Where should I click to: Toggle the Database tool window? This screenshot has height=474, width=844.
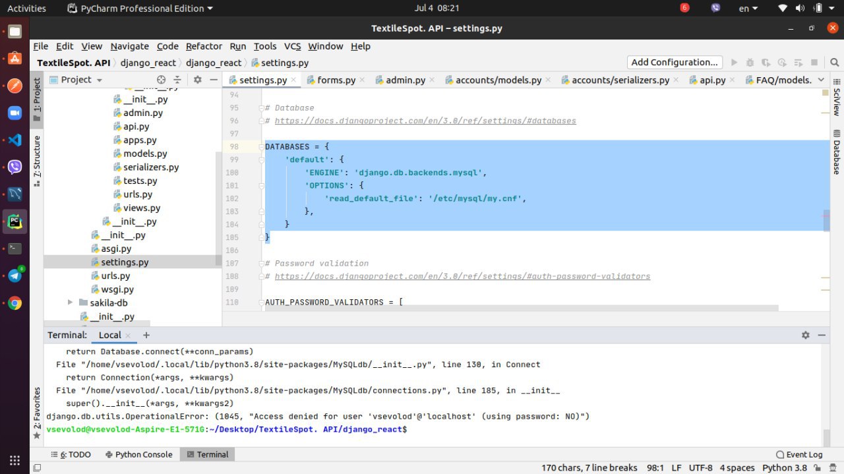[837, 154]
